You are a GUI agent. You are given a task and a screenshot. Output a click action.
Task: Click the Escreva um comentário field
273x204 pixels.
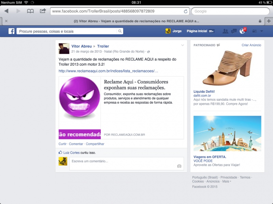(x=126, y=164)
